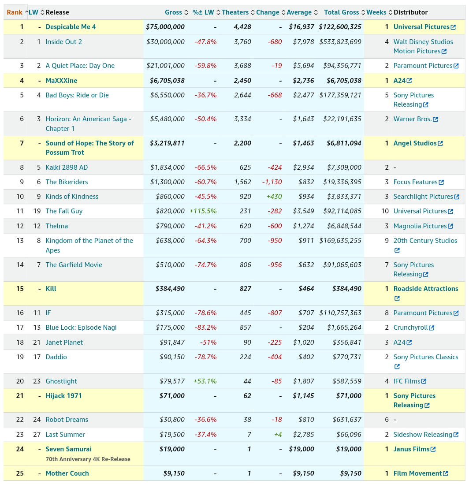
Task: Open external link icon after Sony Pictures Releasing in Garfield row
Action: [425, 275]
